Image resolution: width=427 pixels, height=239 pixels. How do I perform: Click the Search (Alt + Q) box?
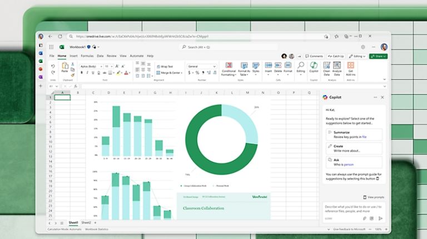point(228,47)
